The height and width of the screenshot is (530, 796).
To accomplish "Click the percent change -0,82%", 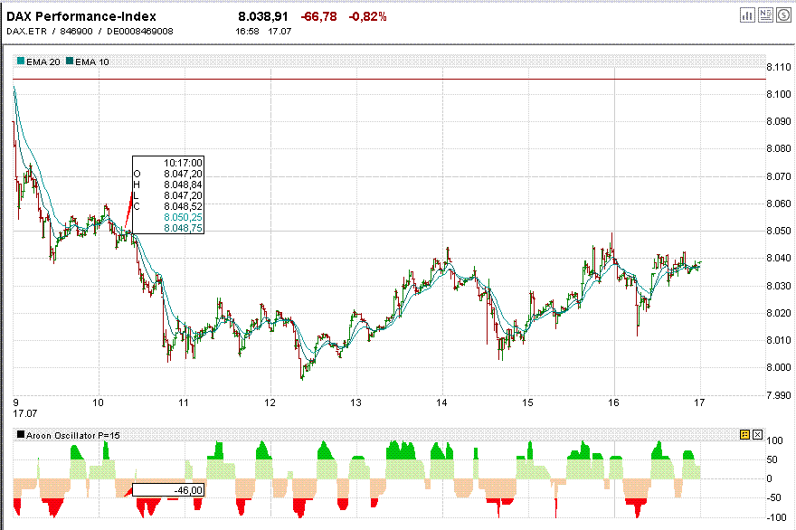I will coord(367,16).
